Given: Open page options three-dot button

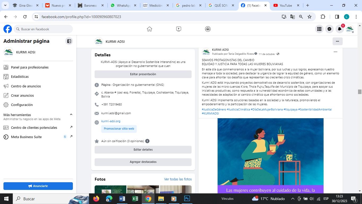Looking at the screenshot, I should coord(337,41).
